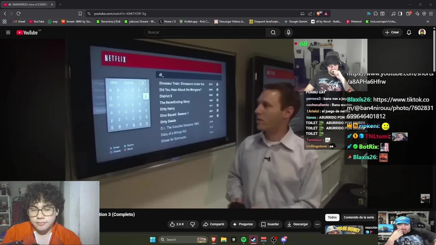Open the v0 by Vercel bookmark

(x=326, y=21)
